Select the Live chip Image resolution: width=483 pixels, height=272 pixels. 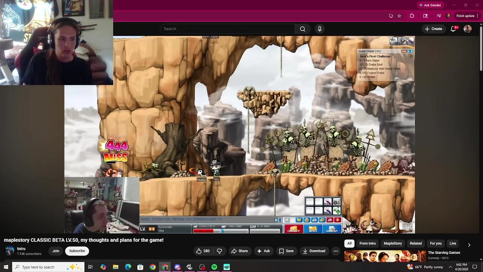pyautogui.click(x=453, y=244)
